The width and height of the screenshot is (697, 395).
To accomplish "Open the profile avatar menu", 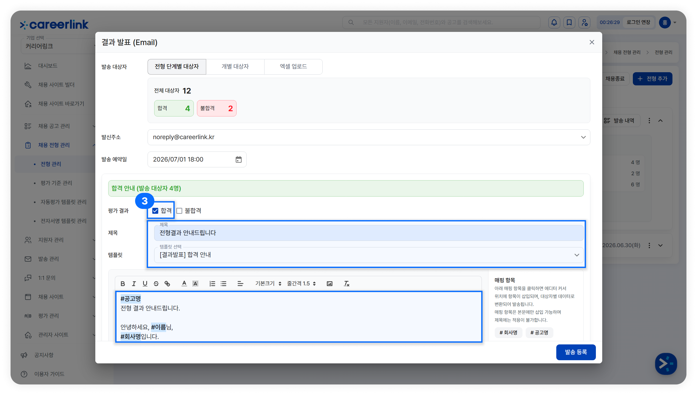I will pos(665,22).
